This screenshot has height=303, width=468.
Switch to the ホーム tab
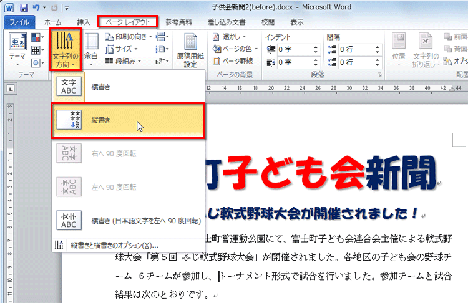(x=53, y=22)
